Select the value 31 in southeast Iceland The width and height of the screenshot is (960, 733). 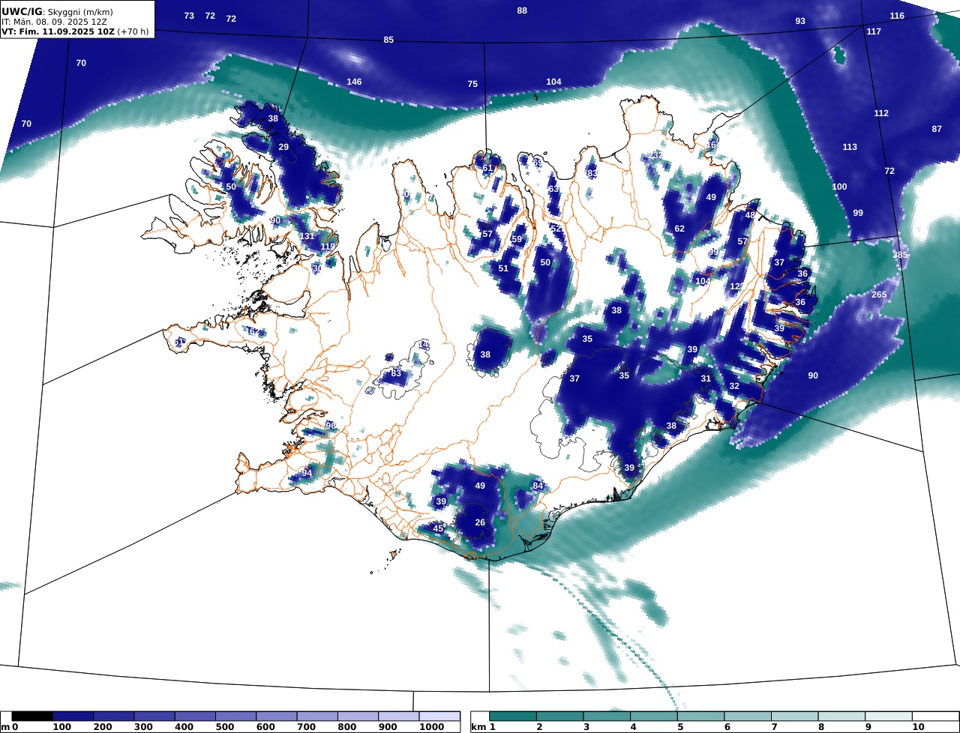706,378
